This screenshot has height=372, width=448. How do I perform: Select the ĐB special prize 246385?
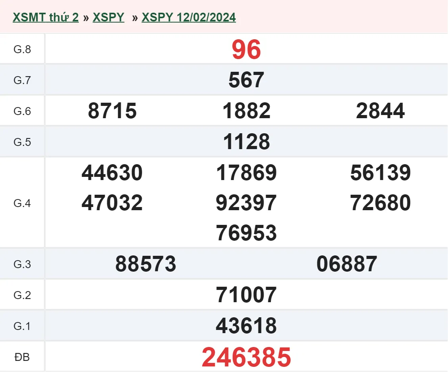(x=246, y=357)
